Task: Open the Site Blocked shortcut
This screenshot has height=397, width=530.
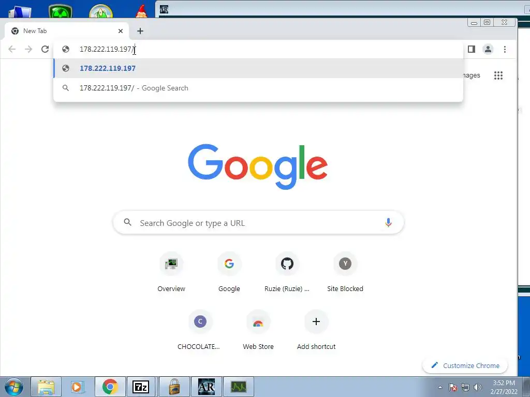Action: click(345, 272)
